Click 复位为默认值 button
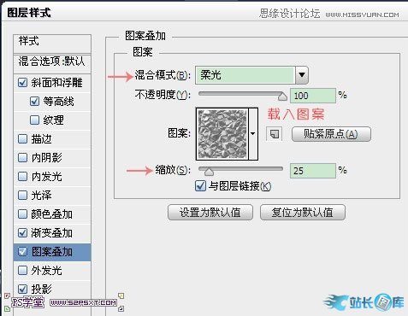 pos(303,212)
